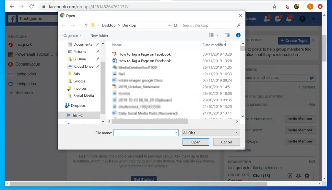Click the chat create group icon
Image resolution: width=332 pixels, height=190 pixels.
pyautogui.click(x=298, y=176)
